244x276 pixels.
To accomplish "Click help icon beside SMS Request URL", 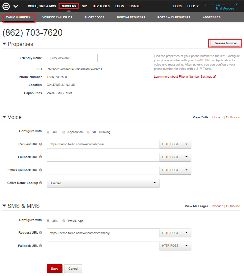I will (40, 232).
